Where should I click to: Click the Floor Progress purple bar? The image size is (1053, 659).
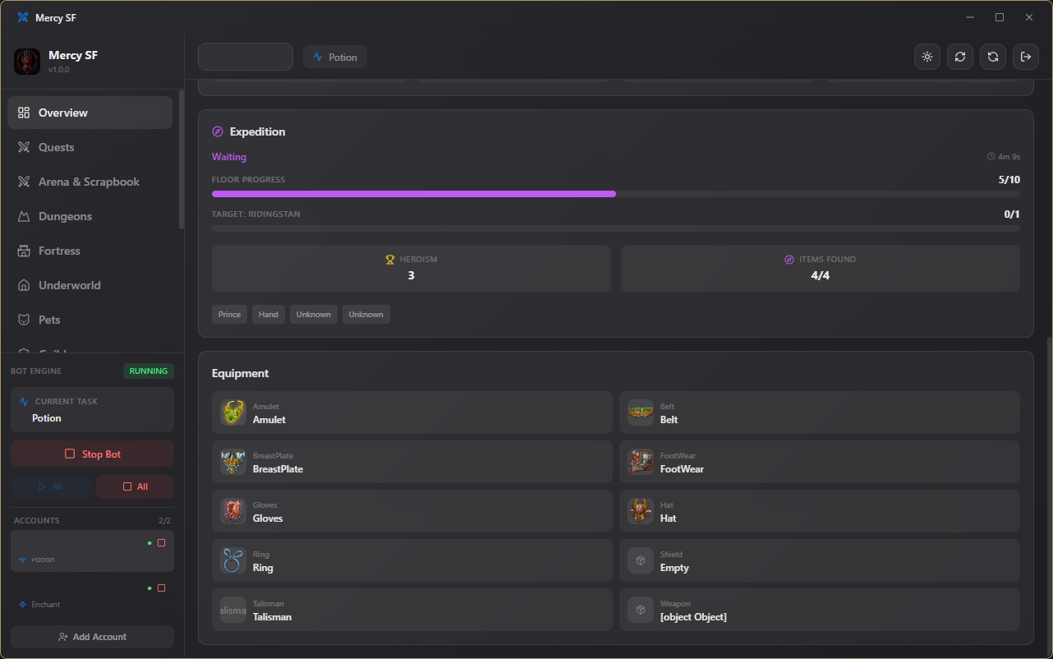click(x=414, y=194)
